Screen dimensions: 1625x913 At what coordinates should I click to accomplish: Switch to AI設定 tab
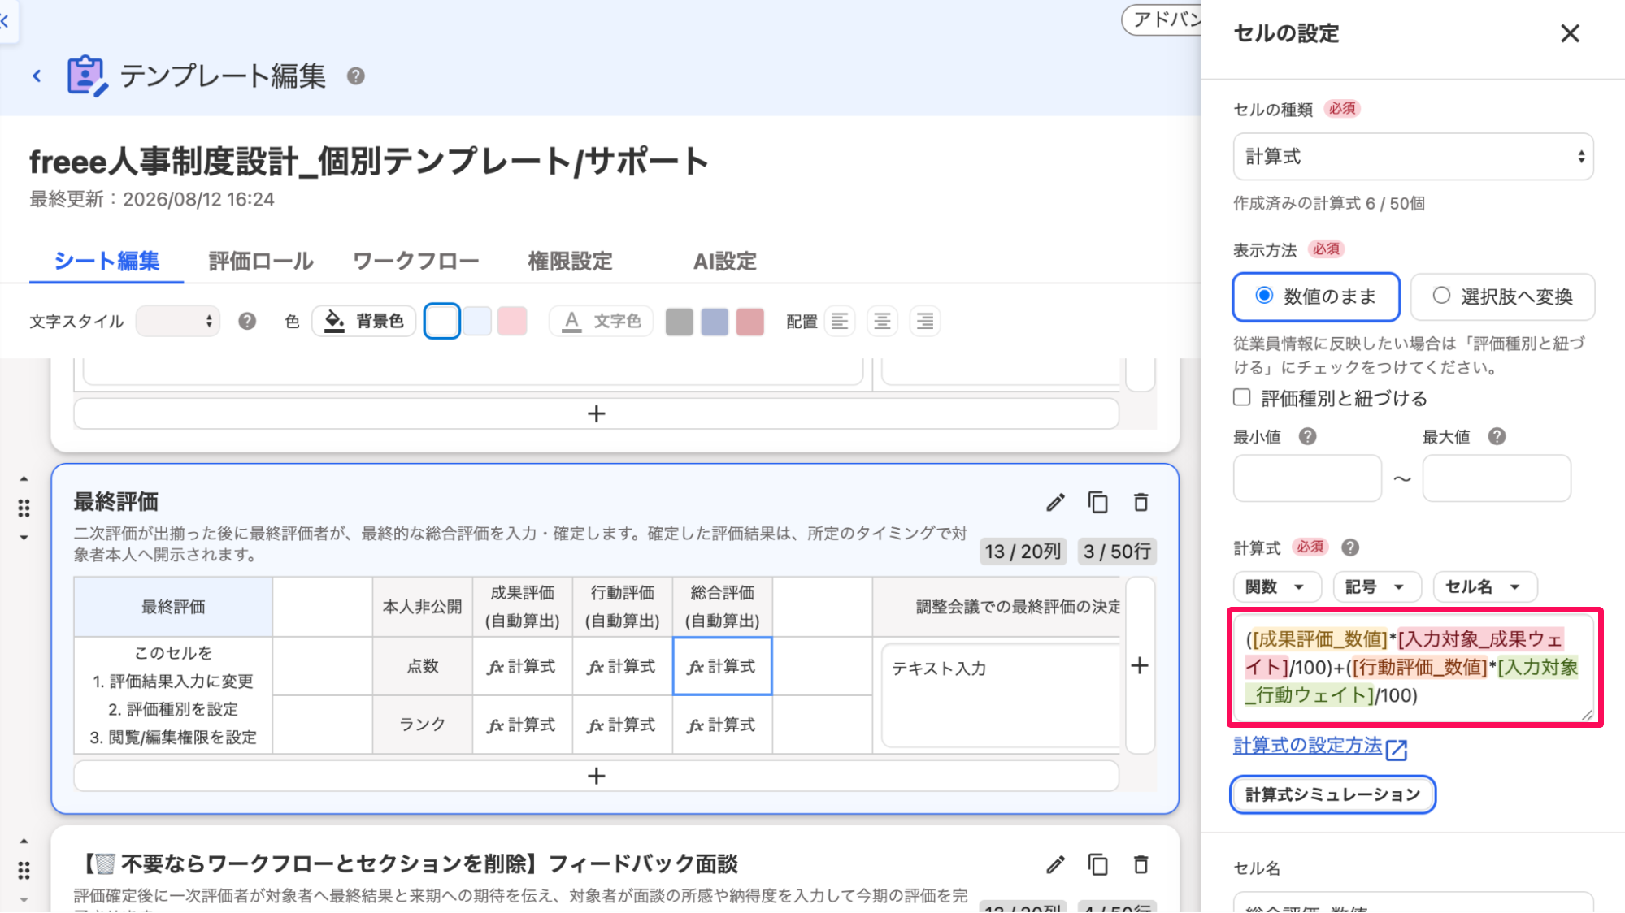tap(724, 262)
